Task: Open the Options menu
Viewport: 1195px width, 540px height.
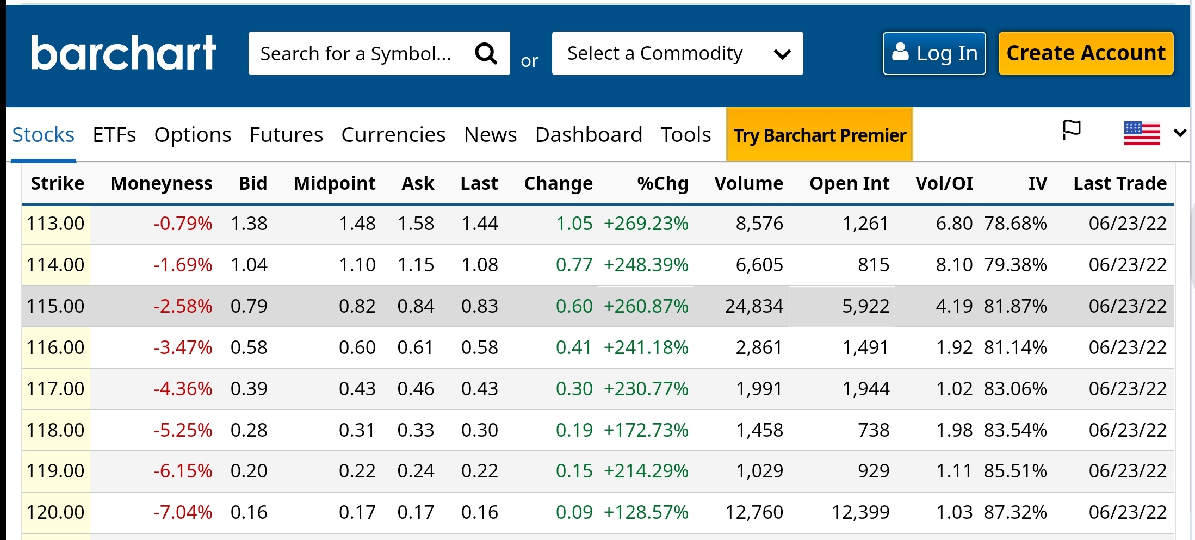Action: (x=193, y=134)
